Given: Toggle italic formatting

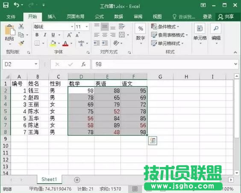Looking at the screenshot, I should 45,35.
